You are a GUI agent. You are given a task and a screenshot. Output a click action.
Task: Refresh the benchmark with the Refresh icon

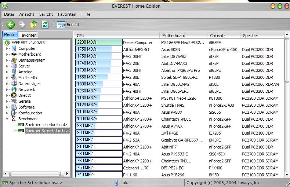click(x=45, y=25)
